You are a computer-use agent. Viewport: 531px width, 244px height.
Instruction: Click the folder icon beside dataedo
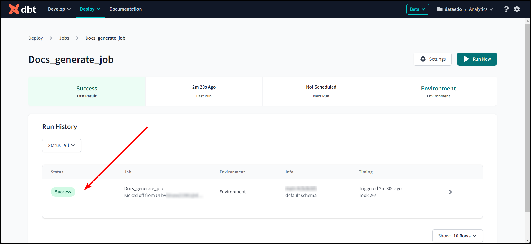point(440,9)
